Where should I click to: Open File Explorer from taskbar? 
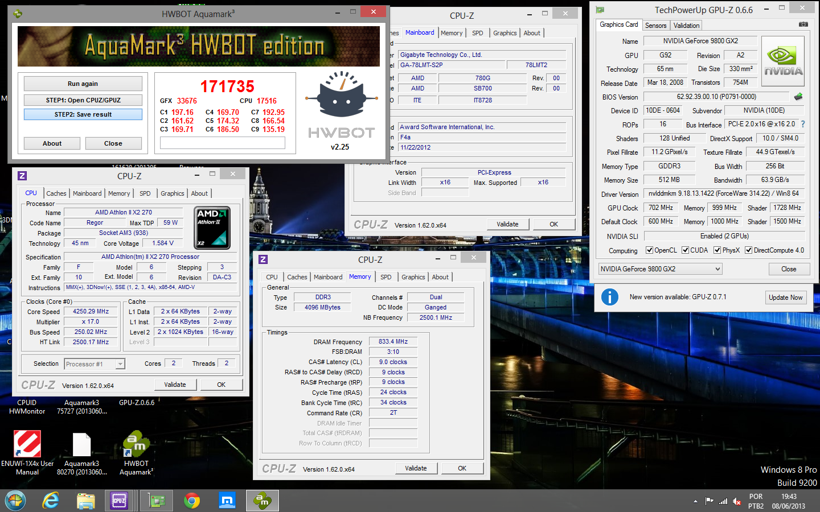(86, 501)
